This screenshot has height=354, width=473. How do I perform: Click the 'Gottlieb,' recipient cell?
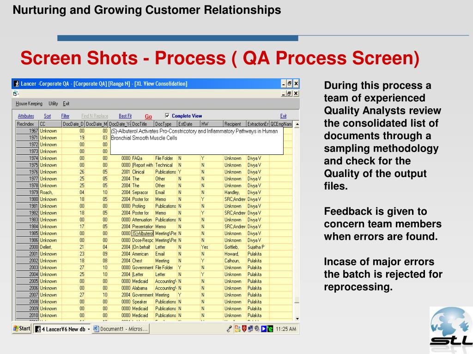click(x=235, y=247)
